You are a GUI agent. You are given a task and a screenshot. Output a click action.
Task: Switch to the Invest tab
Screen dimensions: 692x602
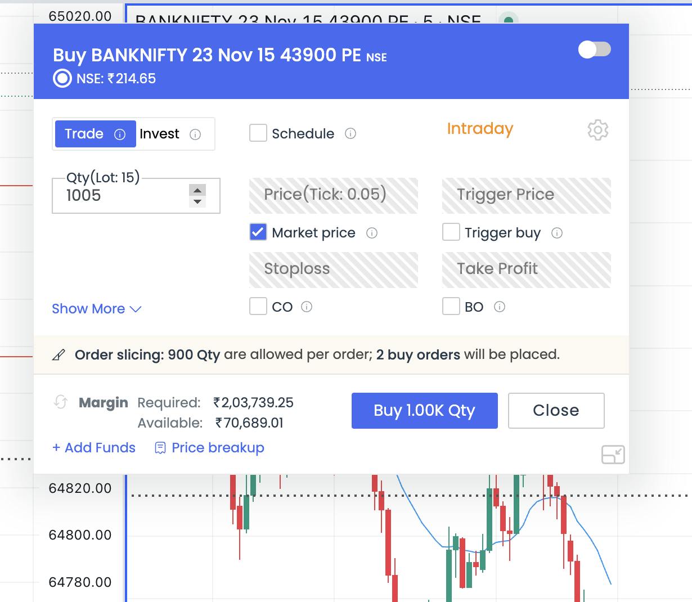pos(159,134)
